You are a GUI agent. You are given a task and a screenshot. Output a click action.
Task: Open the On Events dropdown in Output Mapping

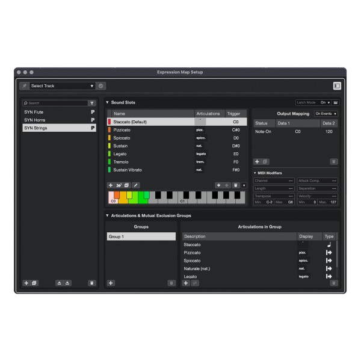point(326,114)
